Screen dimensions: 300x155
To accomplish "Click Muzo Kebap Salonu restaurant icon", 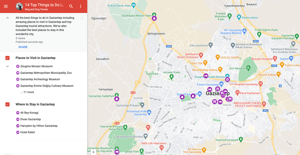I will [220, 69].
